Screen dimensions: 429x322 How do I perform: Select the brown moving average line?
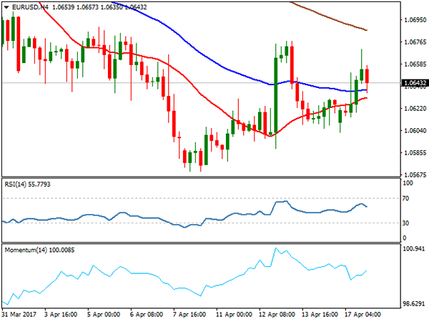pos(328,16)
